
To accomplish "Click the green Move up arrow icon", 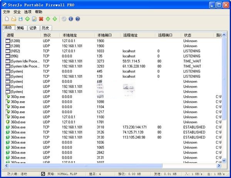I will (x=48, y=19).
